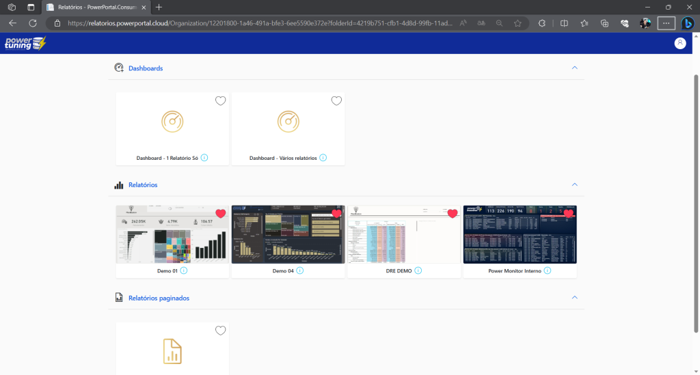This screenshot has height=375, width=700.
Task: Click info icon for Dashboard - Vários relatórios
Action: (323, 158)
